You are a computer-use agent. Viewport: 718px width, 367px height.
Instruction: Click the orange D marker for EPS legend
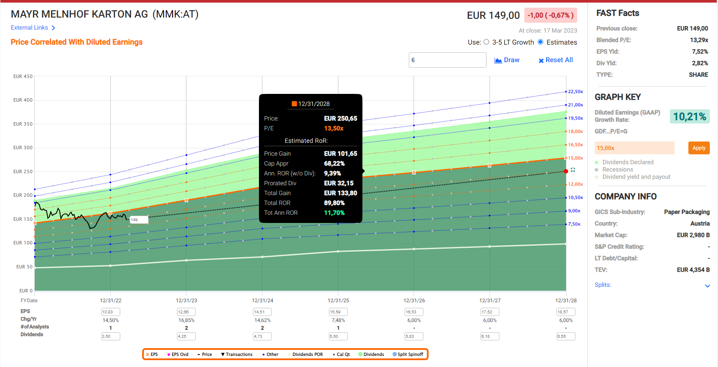tap(148, 355)
